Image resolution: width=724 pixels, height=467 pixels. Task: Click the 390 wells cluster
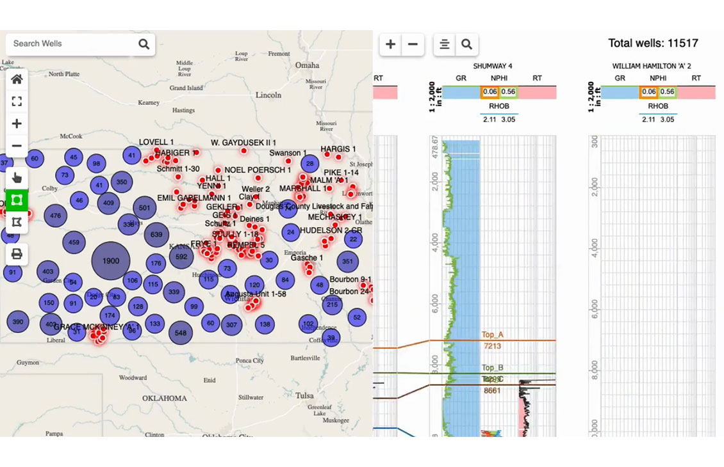[x=18, y=322]
